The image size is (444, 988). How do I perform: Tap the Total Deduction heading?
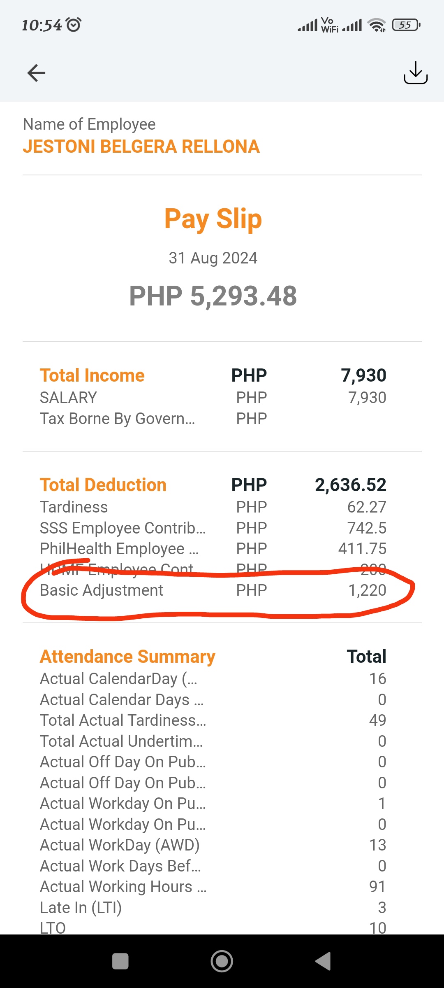103,485
